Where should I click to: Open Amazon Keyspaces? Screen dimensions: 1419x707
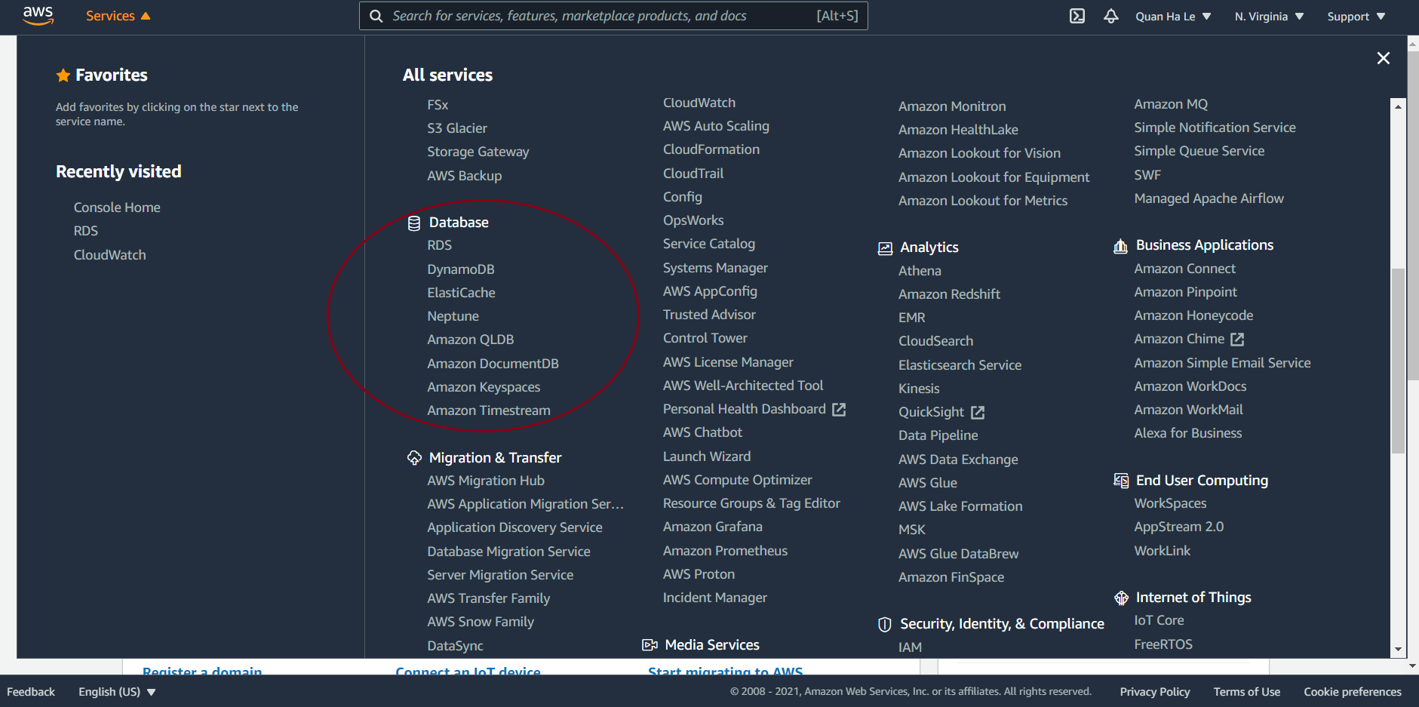click(484, 387)
